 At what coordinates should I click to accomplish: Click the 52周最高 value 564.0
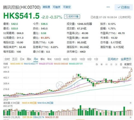[x=20, y=33]
